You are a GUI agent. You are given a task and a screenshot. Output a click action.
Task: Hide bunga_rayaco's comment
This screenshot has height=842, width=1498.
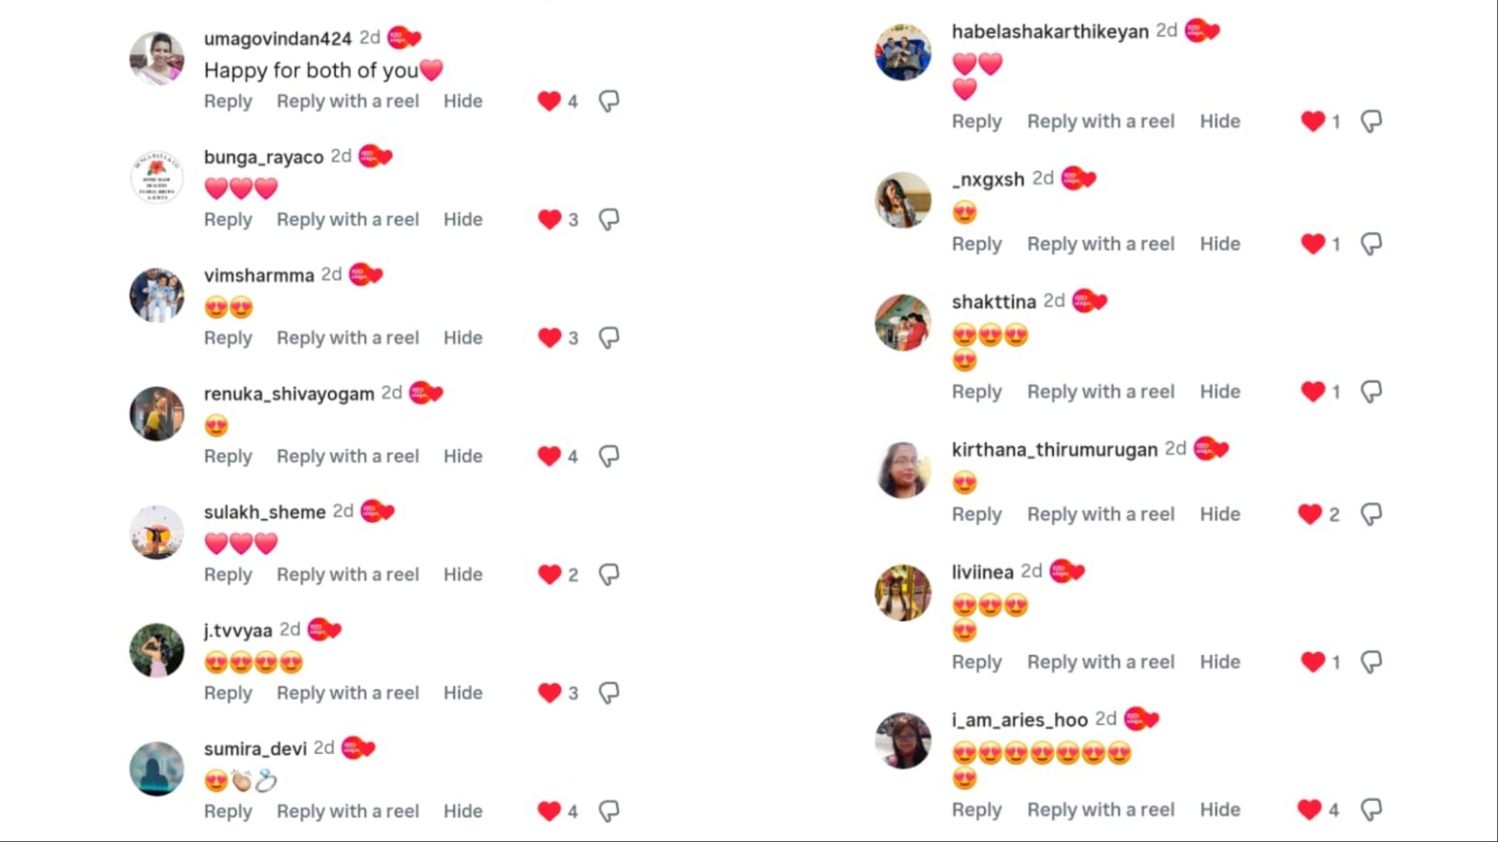coord(463,220)
